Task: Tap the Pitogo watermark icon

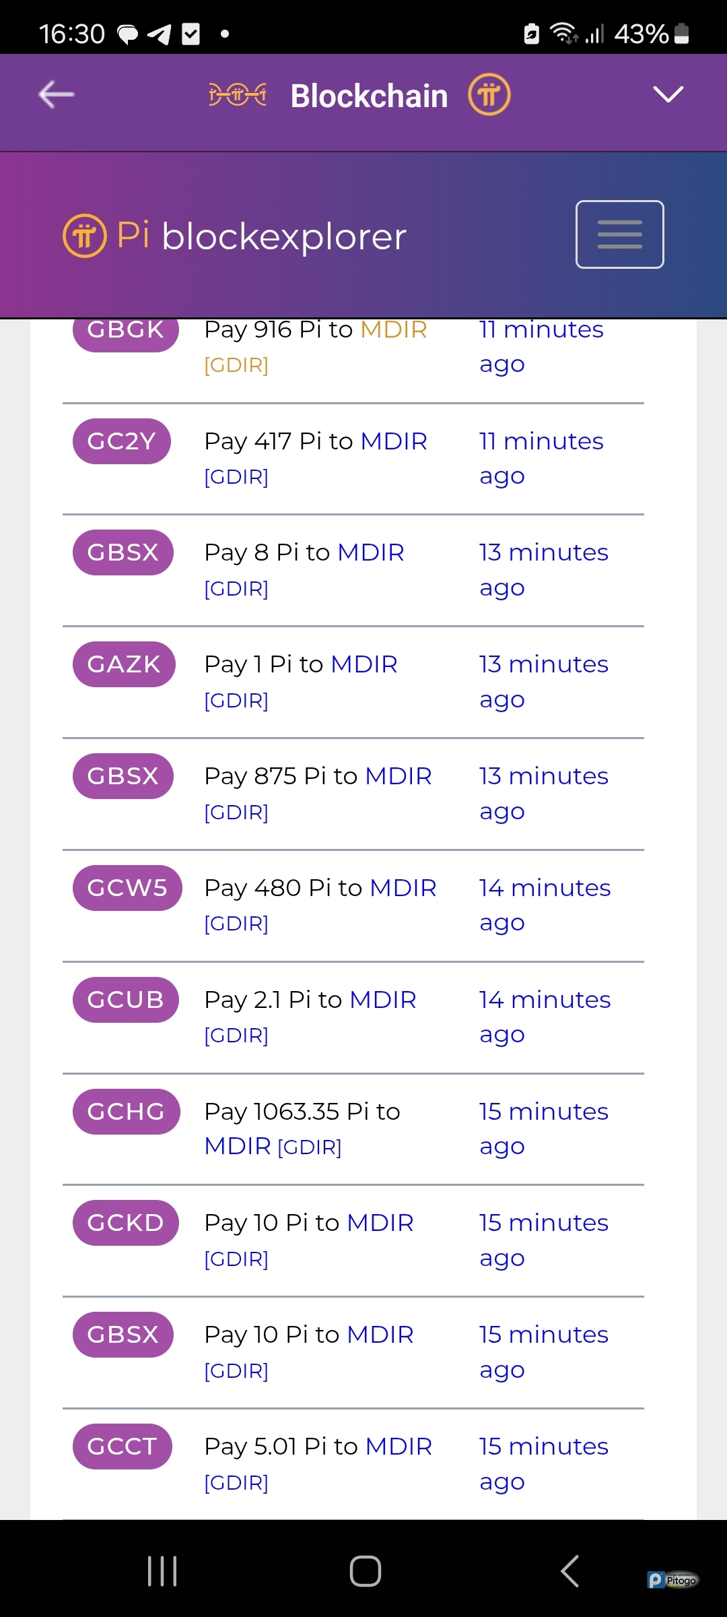Action: point(672,1580)
